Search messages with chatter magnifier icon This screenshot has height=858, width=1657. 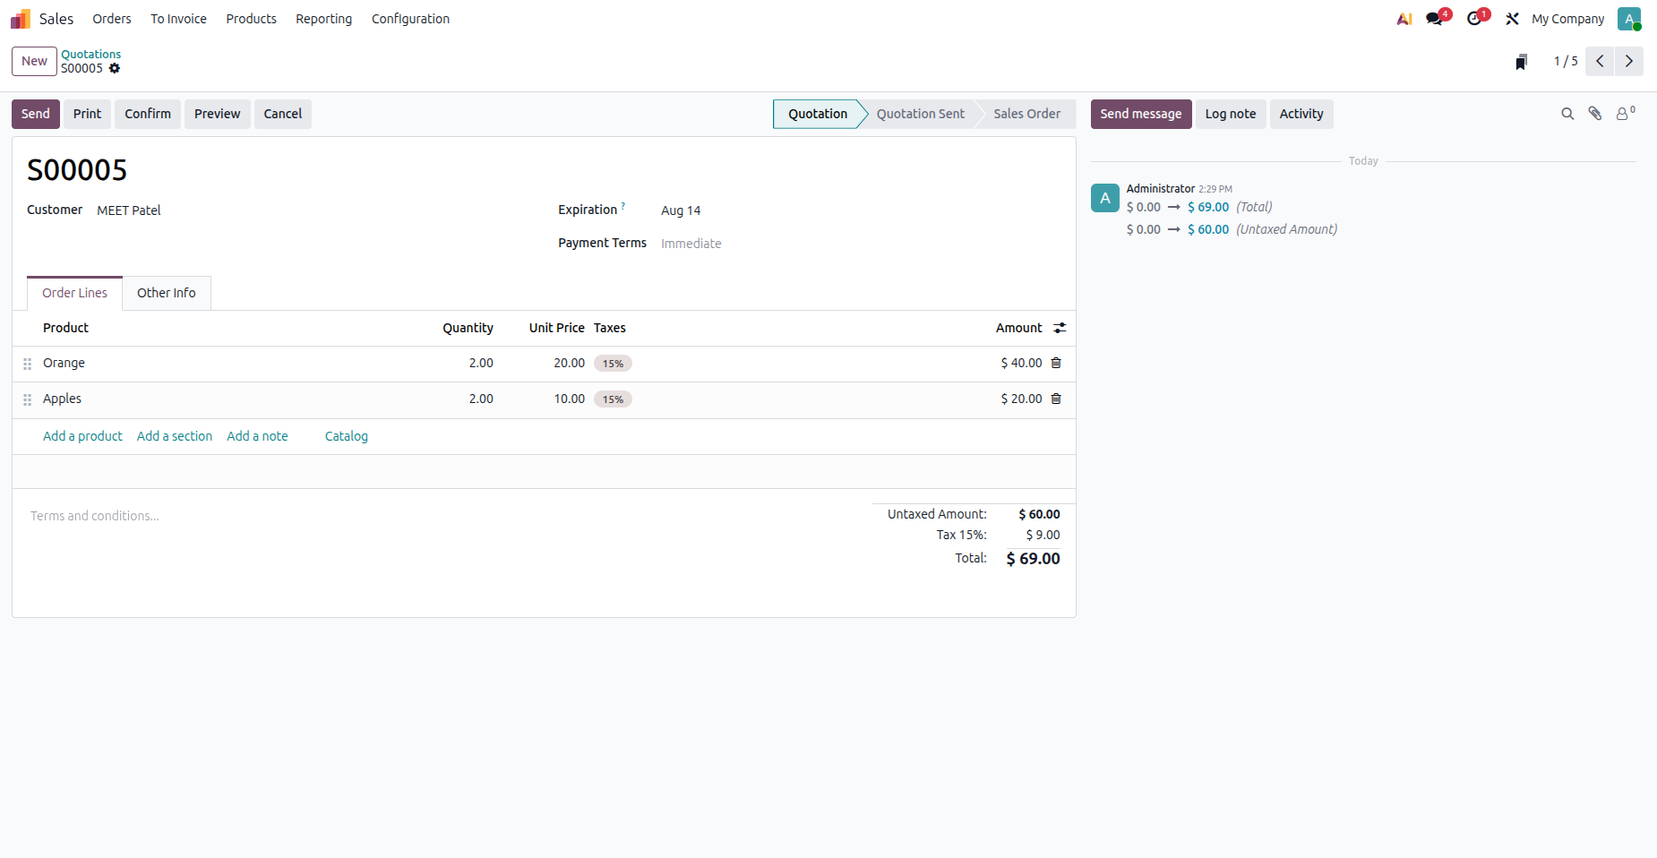point(1567,114)
